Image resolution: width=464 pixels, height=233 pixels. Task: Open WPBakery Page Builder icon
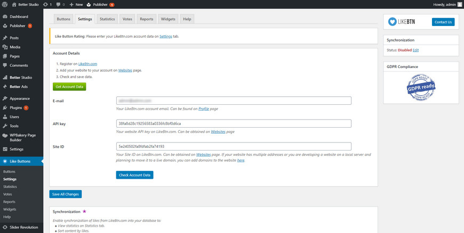(x=5, y=135)
